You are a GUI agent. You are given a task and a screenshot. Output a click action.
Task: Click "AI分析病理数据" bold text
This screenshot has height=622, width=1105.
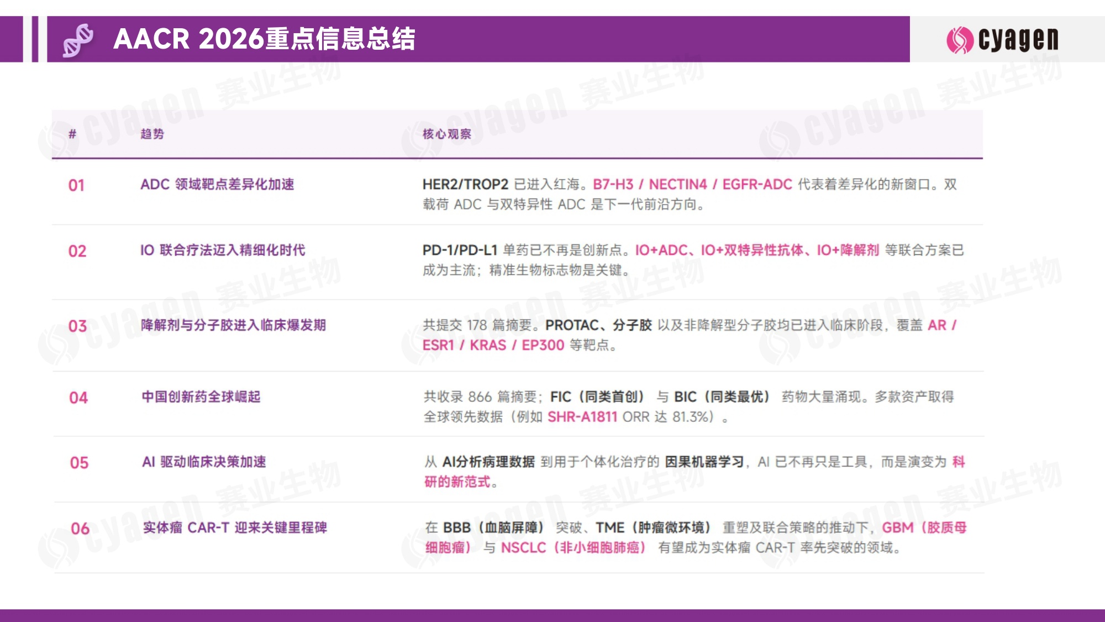click(x=488, y=462)
